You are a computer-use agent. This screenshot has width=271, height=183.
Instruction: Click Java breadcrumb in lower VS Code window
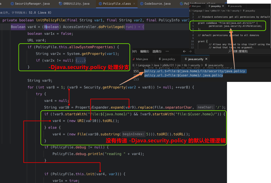coord(156,65)
